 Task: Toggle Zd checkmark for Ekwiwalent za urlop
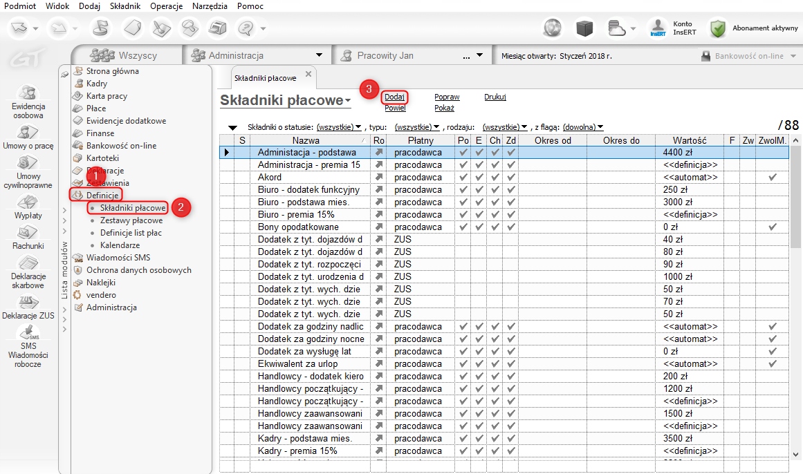[510, 364]
